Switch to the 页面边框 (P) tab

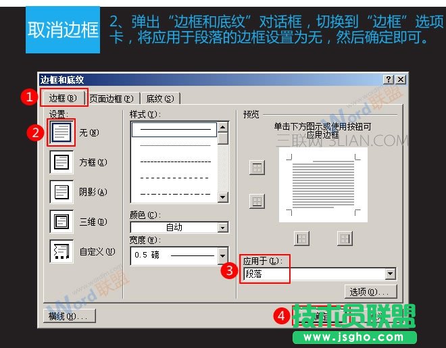pyautogui.click(x=111, y=99)
